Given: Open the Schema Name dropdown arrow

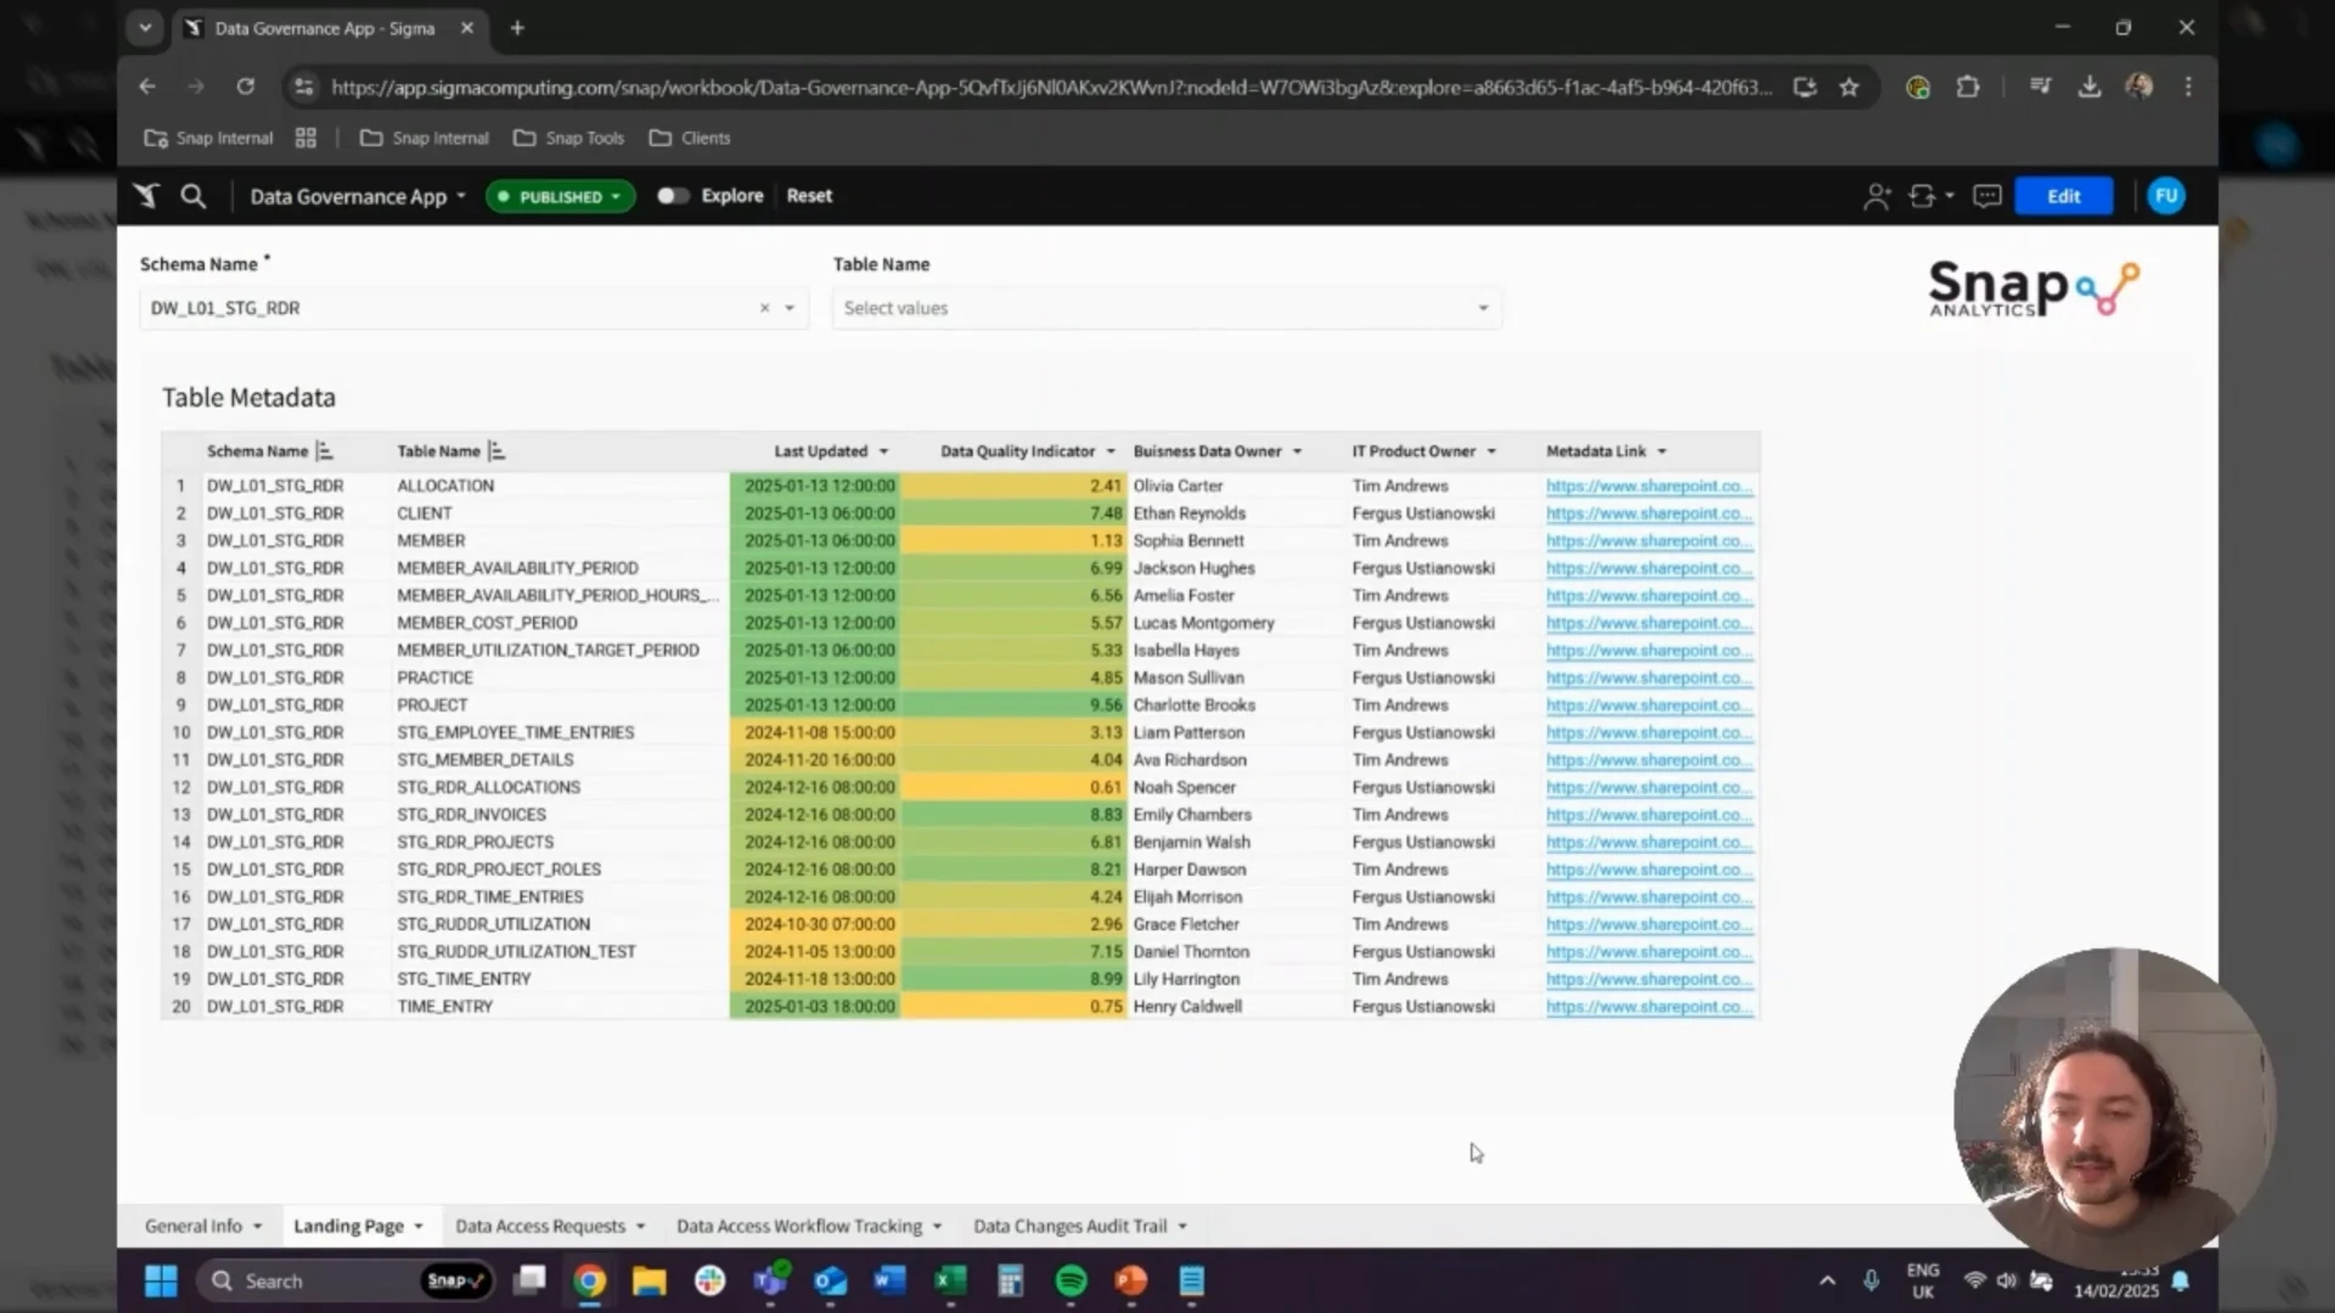Looking at the screenshot, I should click(x=789, y=308).
